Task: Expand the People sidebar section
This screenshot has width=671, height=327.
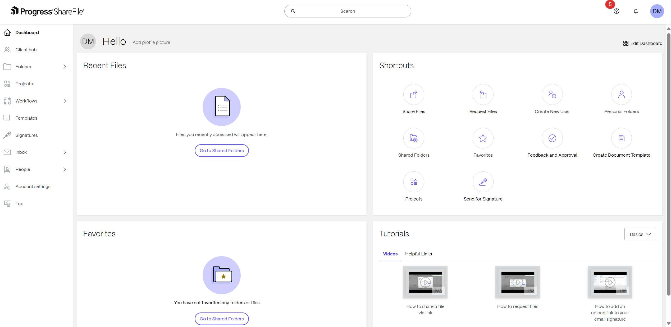Action: click(65, 169)
